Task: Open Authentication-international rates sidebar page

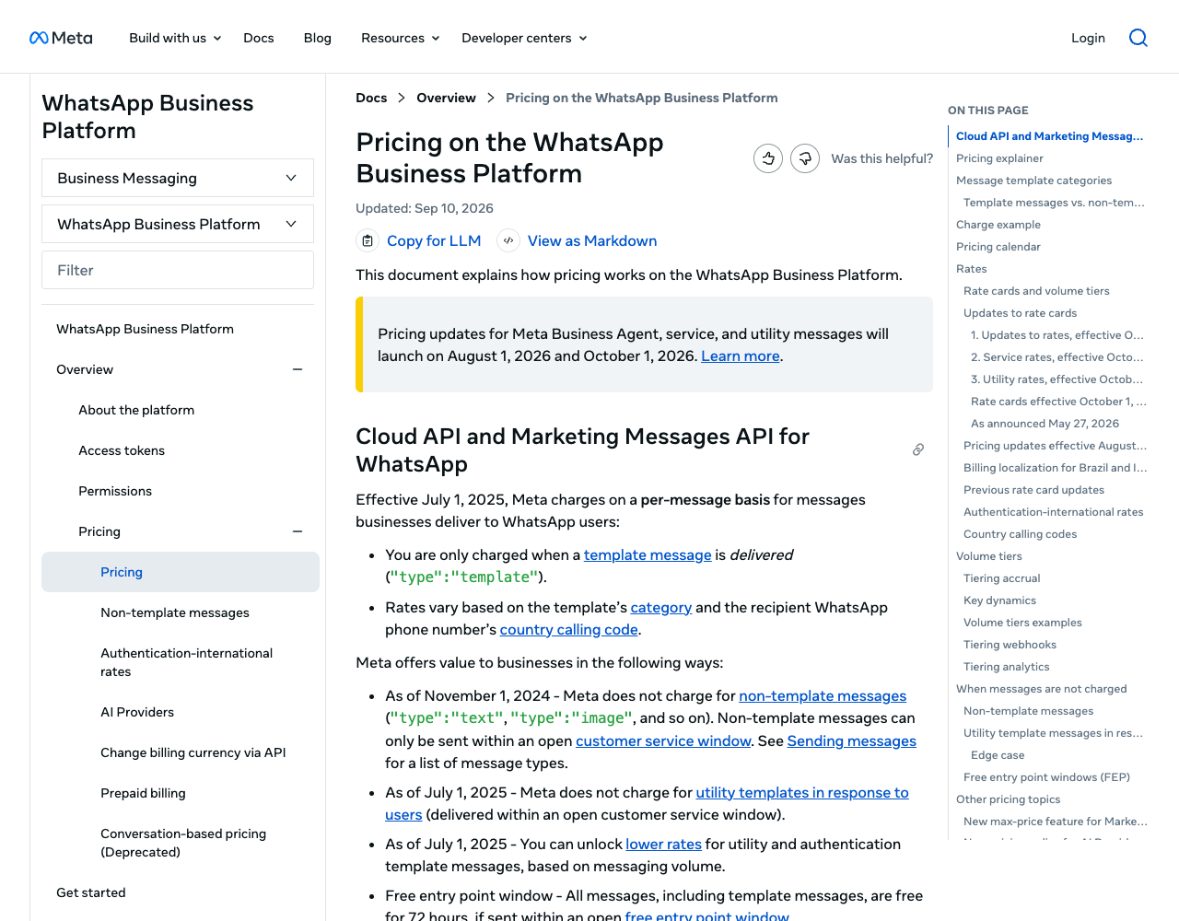Action: [x=187, y=662]
